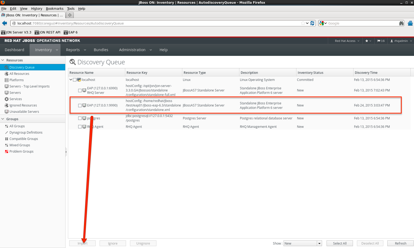Viewport: 414px width, 248px height.
Task: Click the Services gear icon
Action: point(7,99)
